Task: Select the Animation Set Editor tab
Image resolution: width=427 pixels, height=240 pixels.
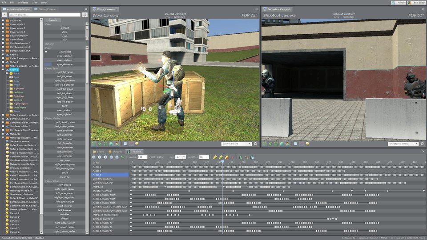Action: (x=16, y=9)
